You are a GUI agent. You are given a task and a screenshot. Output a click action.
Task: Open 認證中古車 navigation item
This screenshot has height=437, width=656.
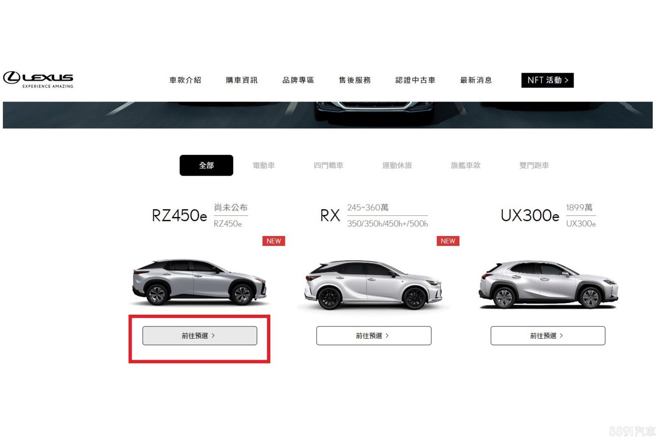(415, 80)
